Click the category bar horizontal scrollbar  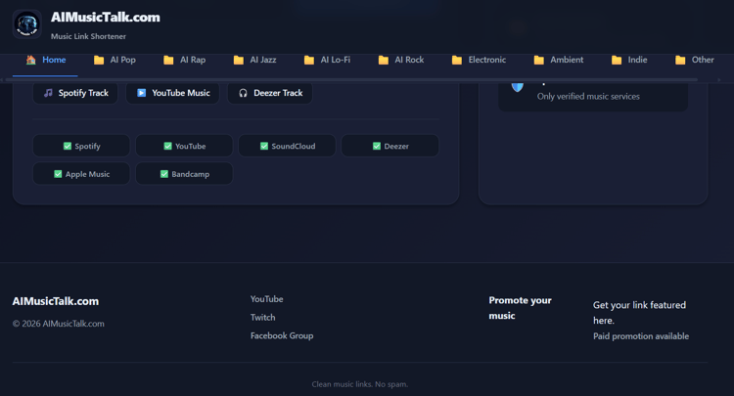pos(350,80)
